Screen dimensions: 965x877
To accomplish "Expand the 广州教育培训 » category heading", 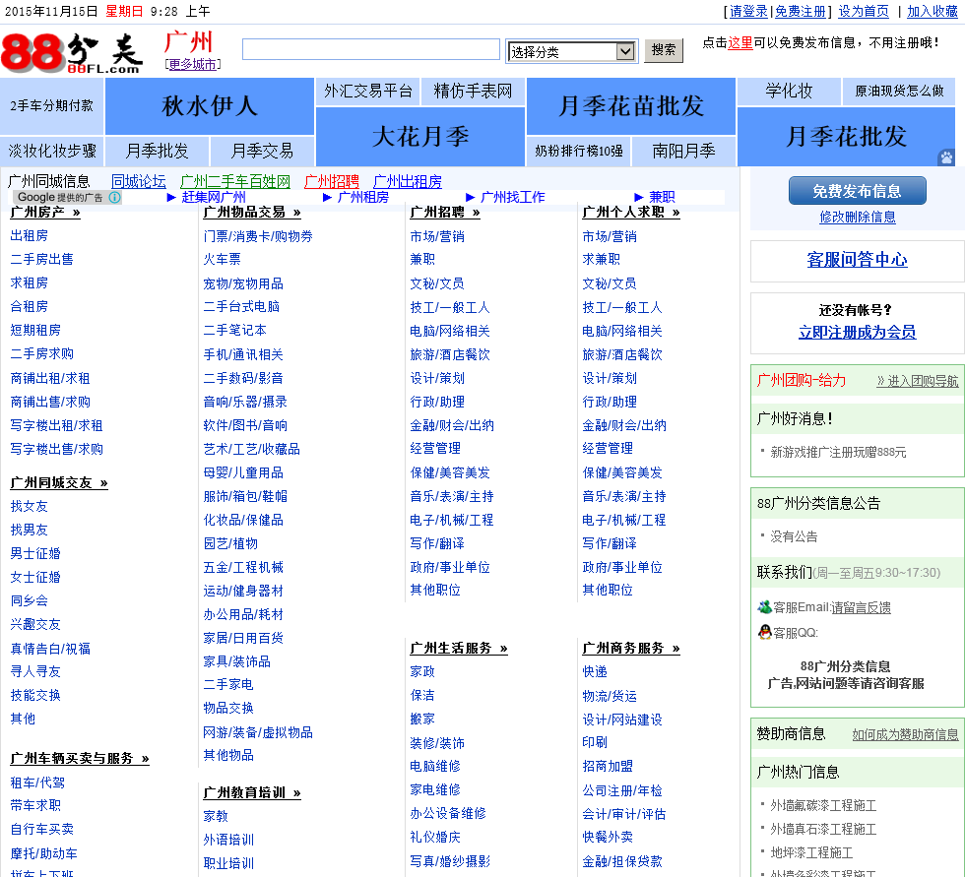I will (x=252, y=792).
